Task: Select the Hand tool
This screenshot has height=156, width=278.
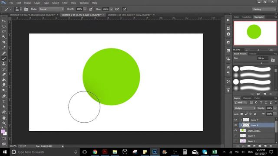Action: (x=4, y=117)
